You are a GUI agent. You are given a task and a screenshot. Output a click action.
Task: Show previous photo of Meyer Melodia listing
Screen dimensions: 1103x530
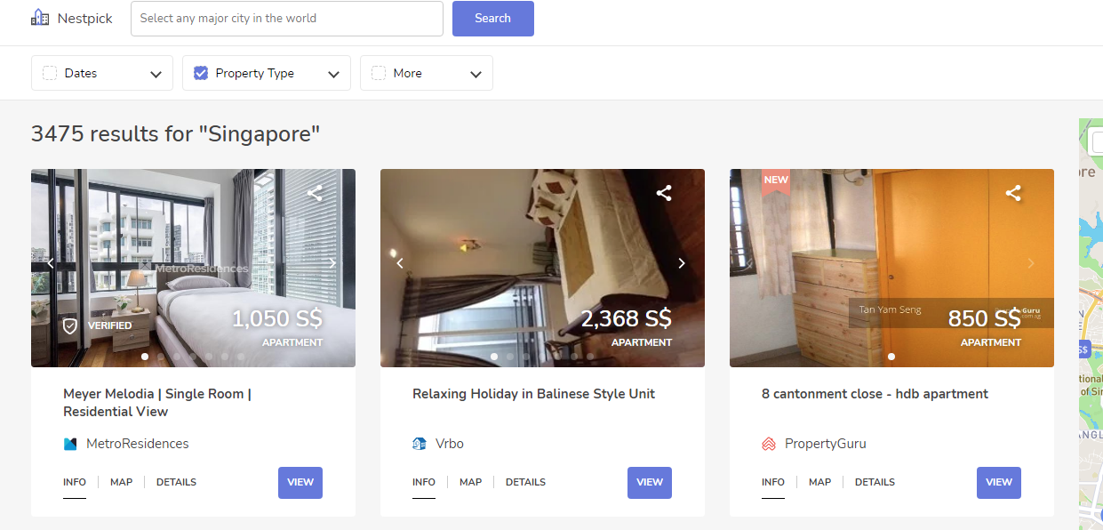pos(51,263)
